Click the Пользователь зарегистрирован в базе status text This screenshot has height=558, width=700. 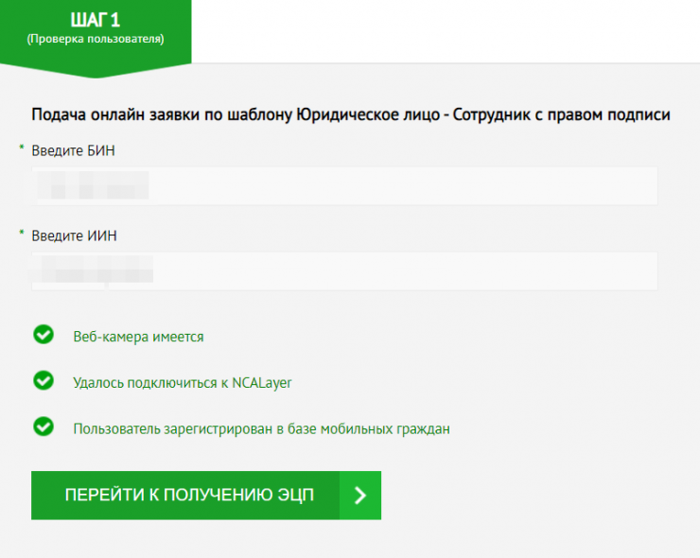pyautogui.click(x=261, y=428)
